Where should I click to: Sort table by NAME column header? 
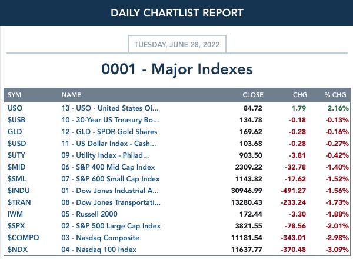point(71,95)
